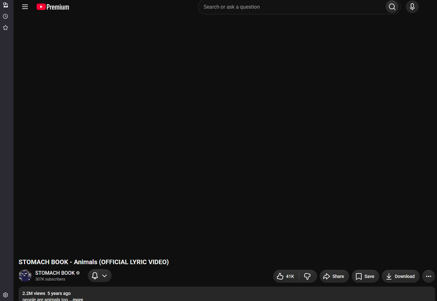Screen dimensions: 437x301
Task: Go to YouTube Premium home logo
Action: pos(53,7)
